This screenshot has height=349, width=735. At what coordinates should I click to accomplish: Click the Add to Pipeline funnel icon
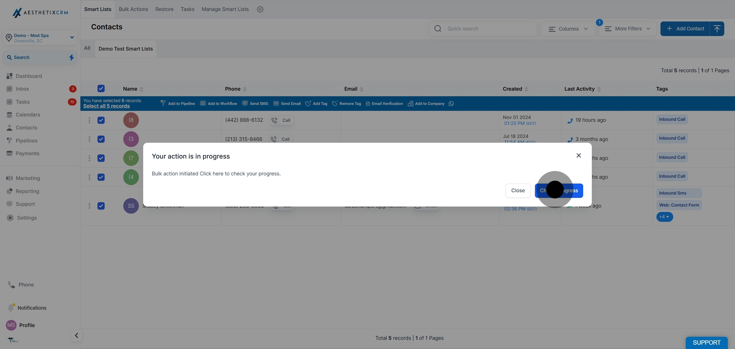163,103
